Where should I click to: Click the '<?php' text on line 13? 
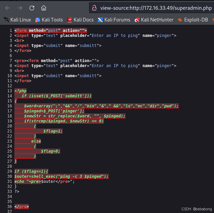(x=20, y=91)
